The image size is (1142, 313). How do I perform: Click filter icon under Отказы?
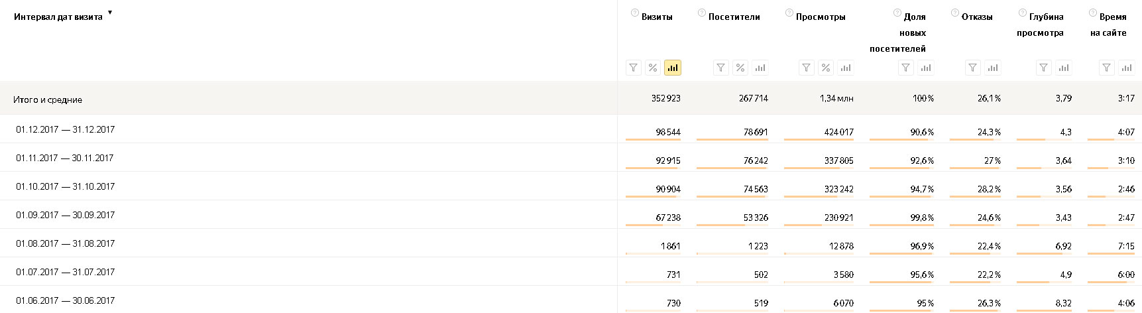click(x=972, y=68)
